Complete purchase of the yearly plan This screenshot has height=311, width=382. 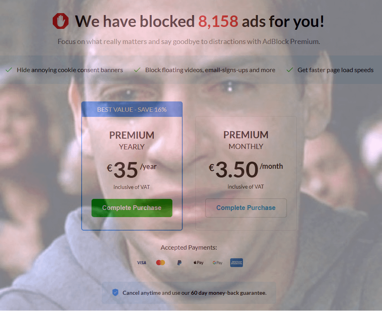point(132,208)
